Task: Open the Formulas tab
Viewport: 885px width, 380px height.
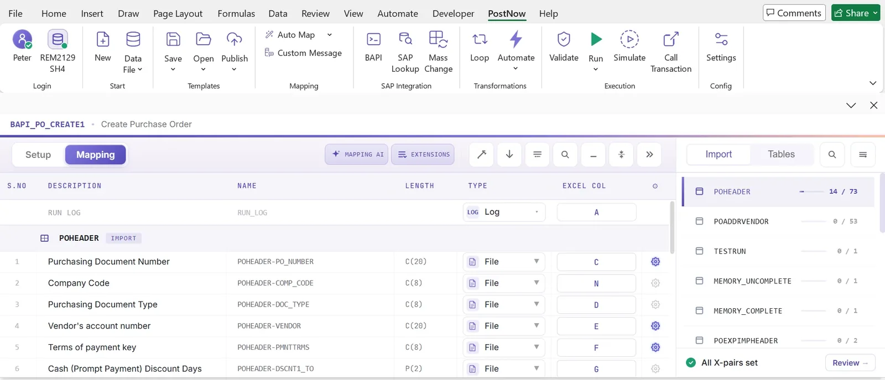Action: 236,13
